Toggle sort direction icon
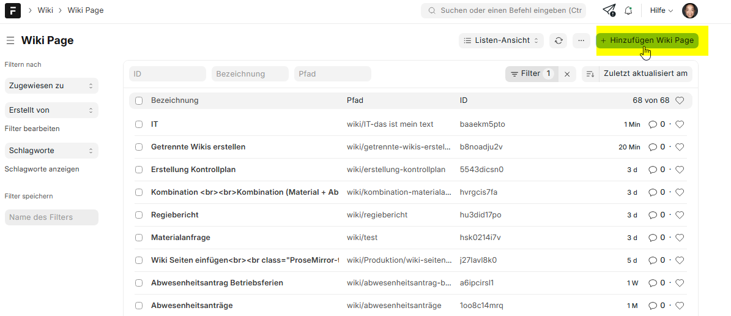The height and width of the screenshot is (316, 731). 590,74
